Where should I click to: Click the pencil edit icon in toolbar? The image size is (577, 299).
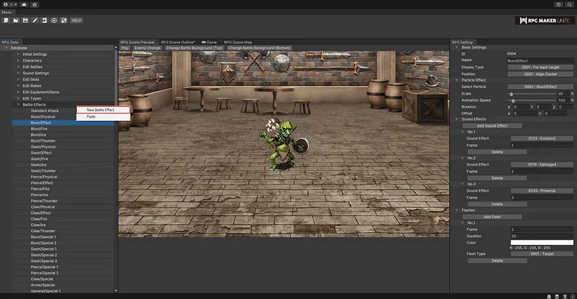(x=35, y=20)
